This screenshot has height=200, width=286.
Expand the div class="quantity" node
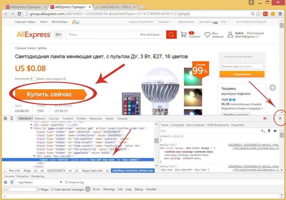31,125
